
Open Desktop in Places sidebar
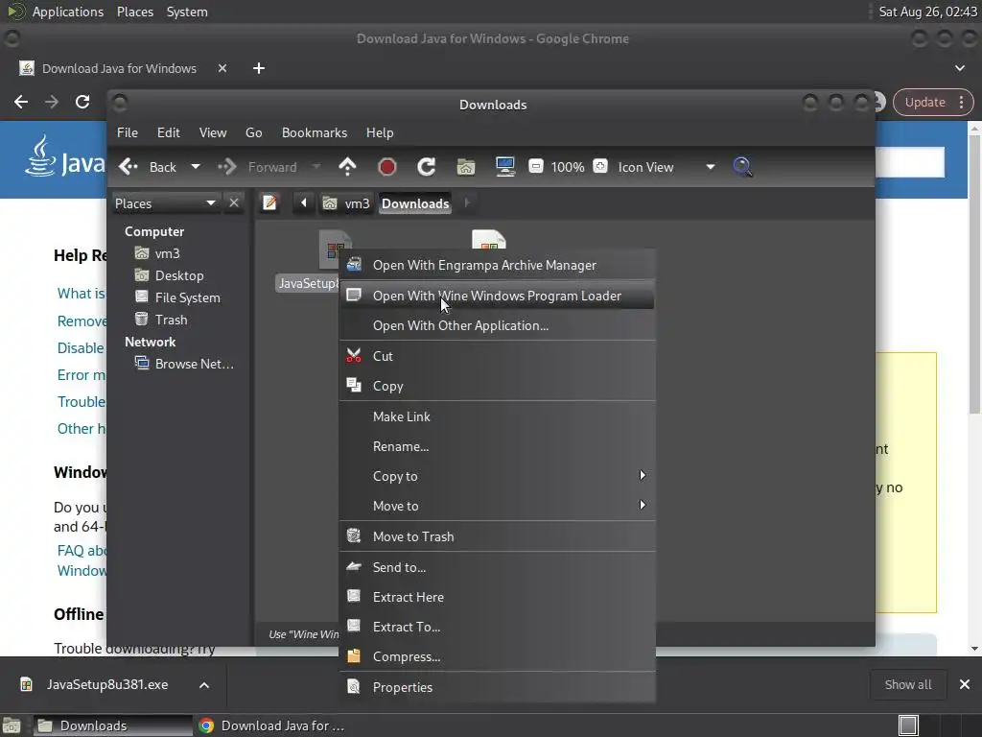169,275
